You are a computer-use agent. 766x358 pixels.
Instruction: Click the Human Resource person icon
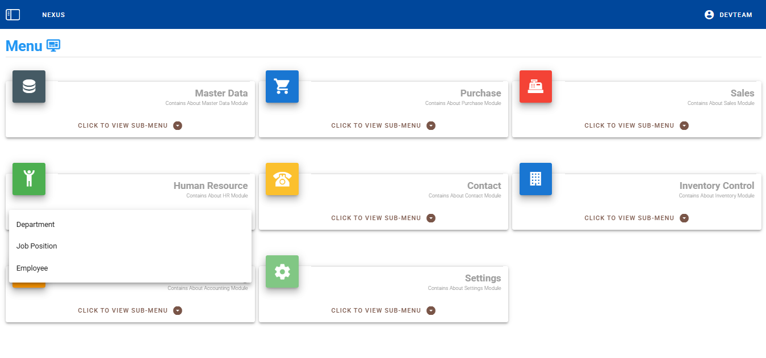coord(29,179)
